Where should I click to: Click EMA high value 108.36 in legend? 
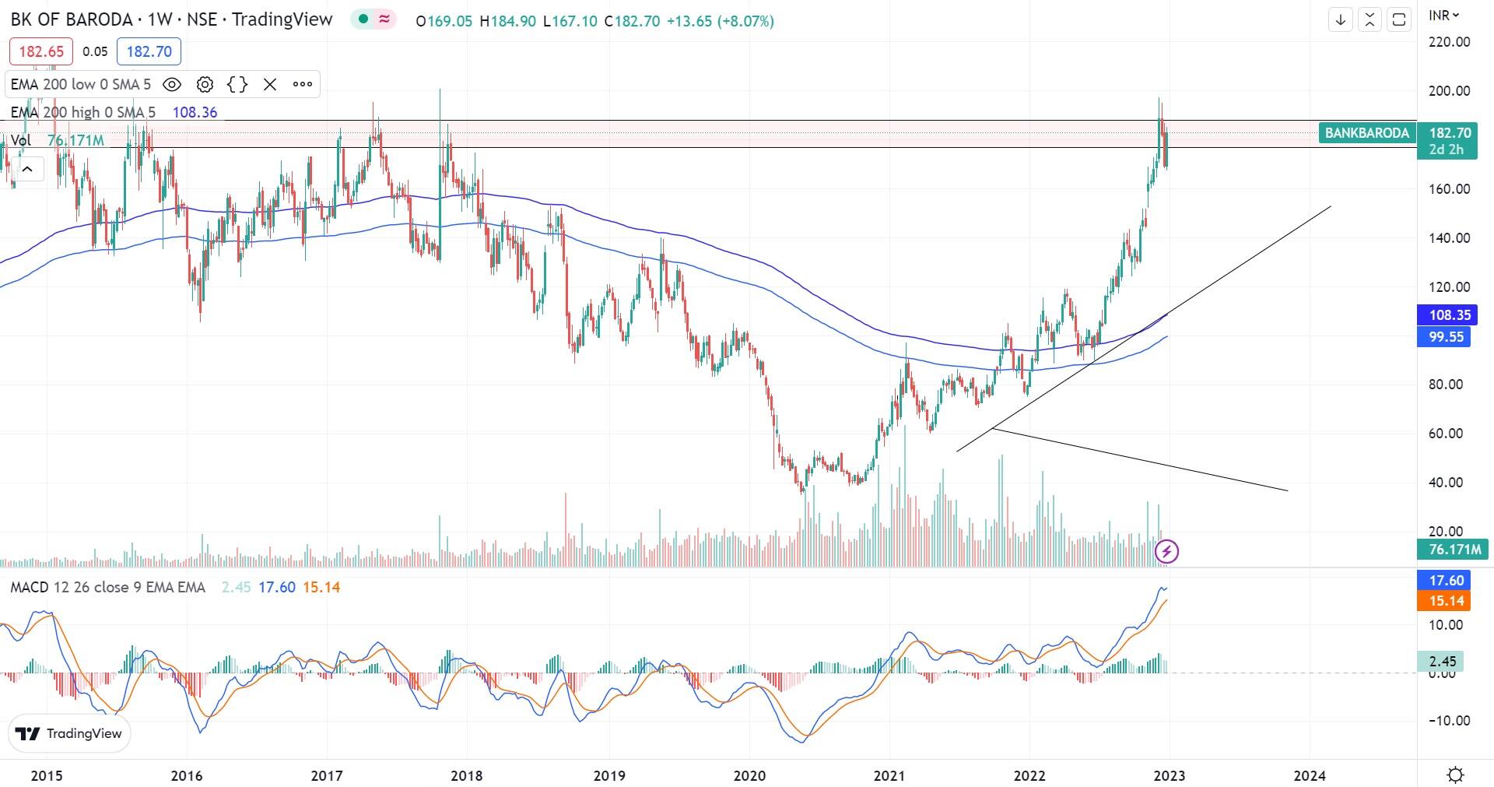pyautogui.click(x=195, y=112)
